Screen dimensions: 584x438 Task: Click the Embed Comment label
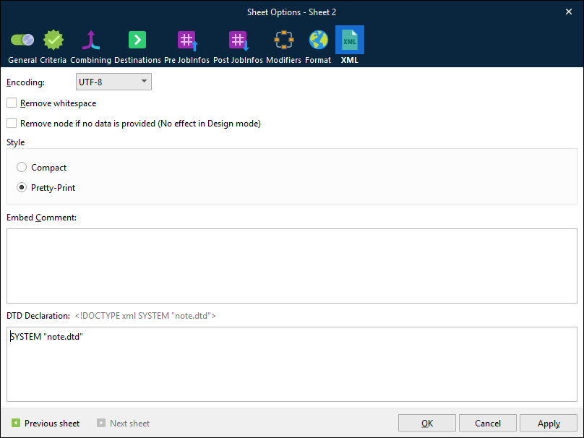[x=41, y=218]
